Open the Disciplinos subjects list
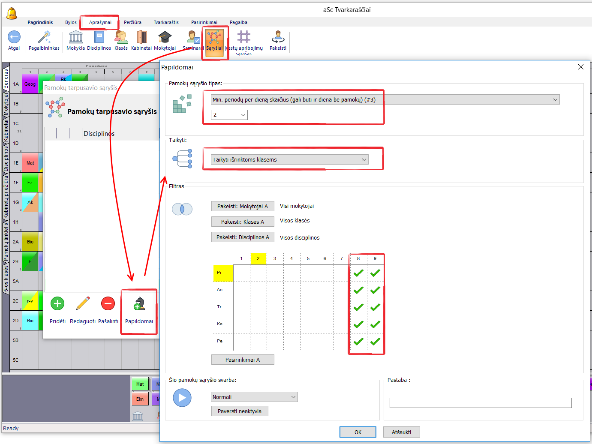 [99, 38]
